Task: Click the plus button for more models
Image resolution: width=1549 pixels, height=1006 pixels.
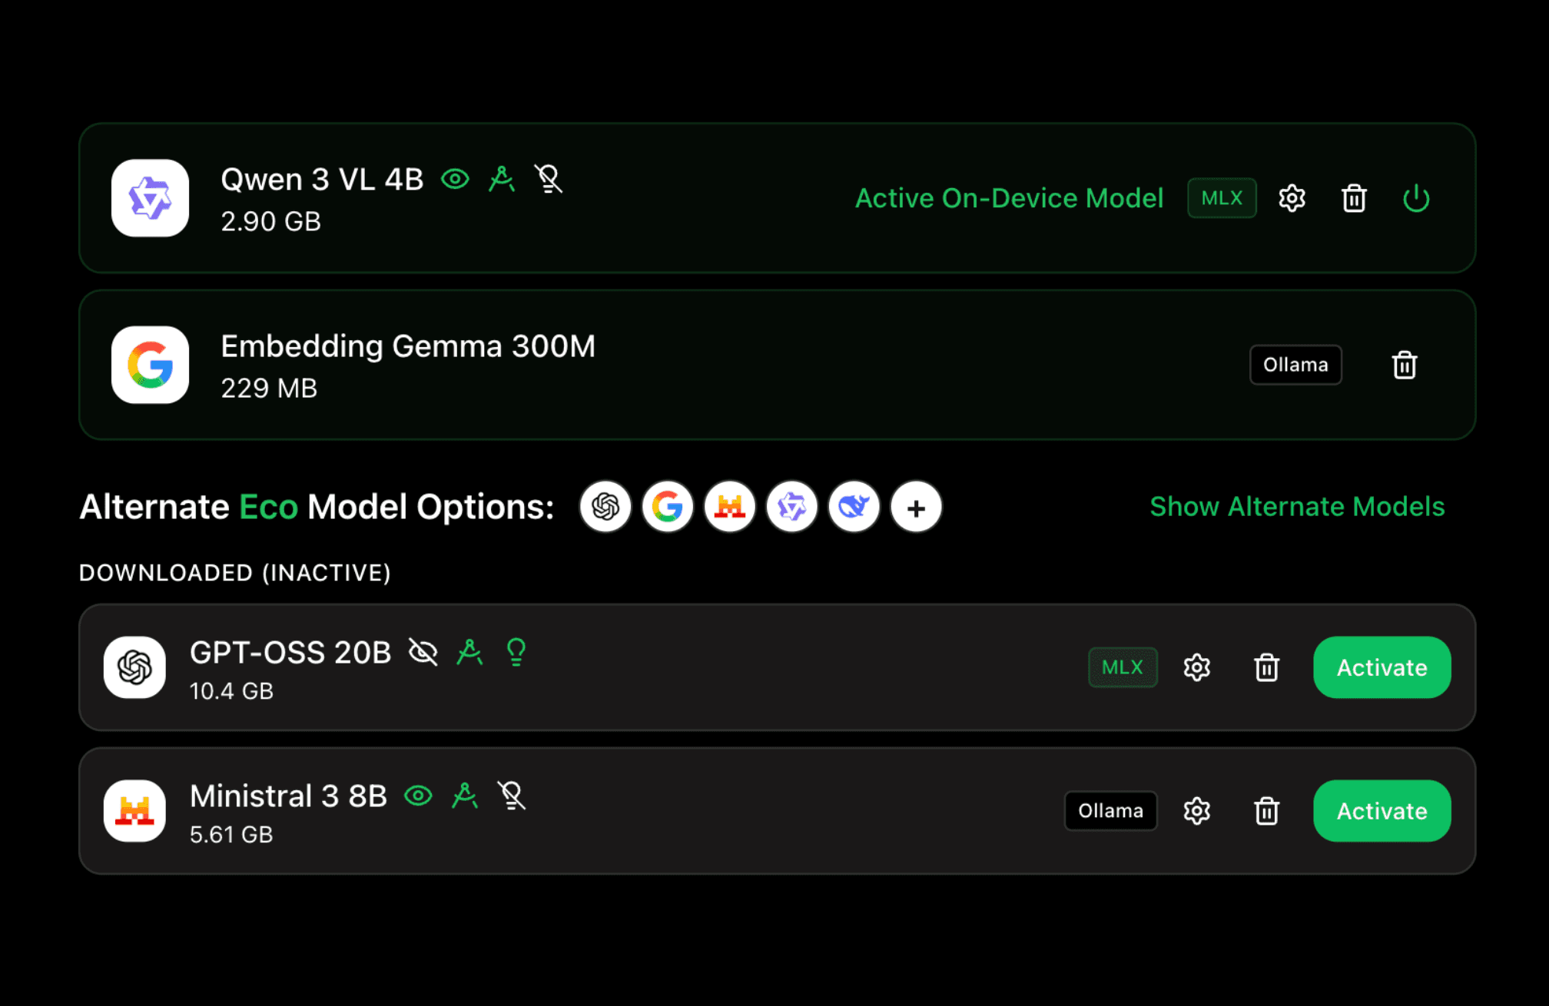Action: tap(916, 507)
